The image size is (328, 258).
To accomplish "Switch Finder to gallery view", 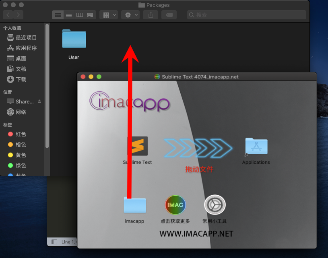I will pyautogui.click(x=91, y=15).
